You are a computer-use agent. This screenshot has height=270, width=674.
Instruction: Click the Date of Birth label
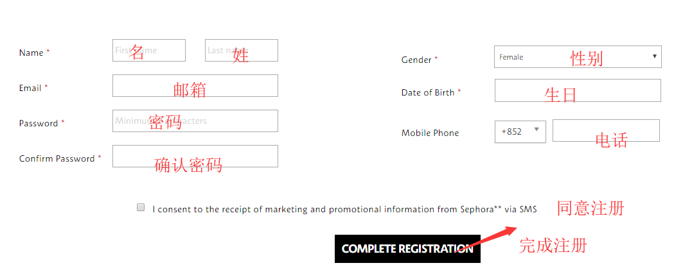427,93
